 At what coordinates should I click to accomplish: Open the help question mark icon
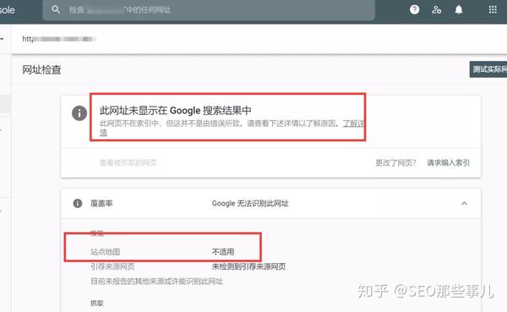point(414,9)
